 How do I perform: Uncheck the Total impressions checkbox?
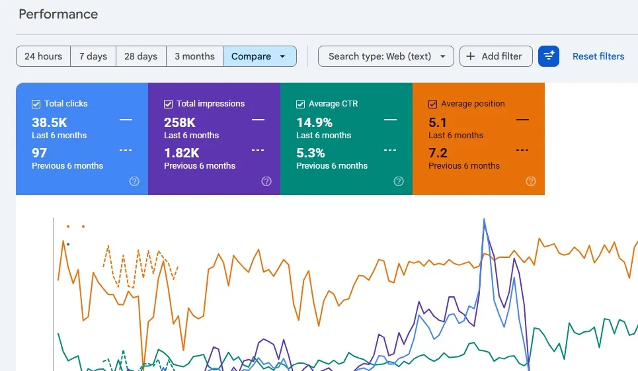169,104
